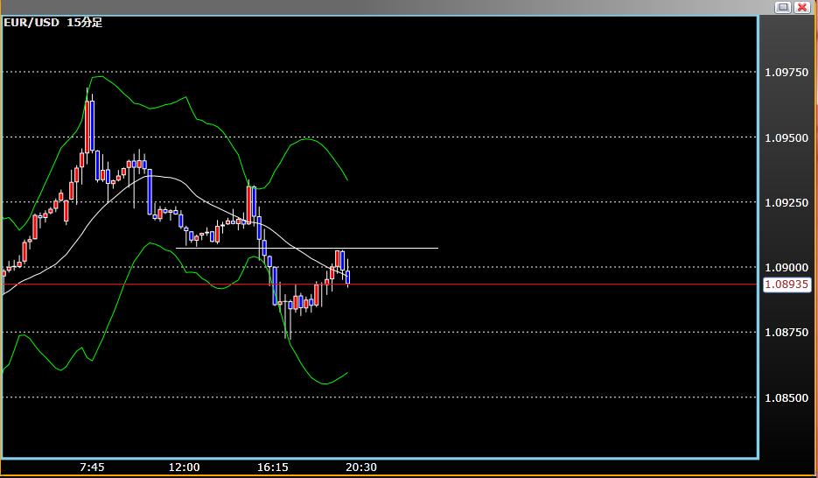Select the 1.09250 price level label

point(787,202)
